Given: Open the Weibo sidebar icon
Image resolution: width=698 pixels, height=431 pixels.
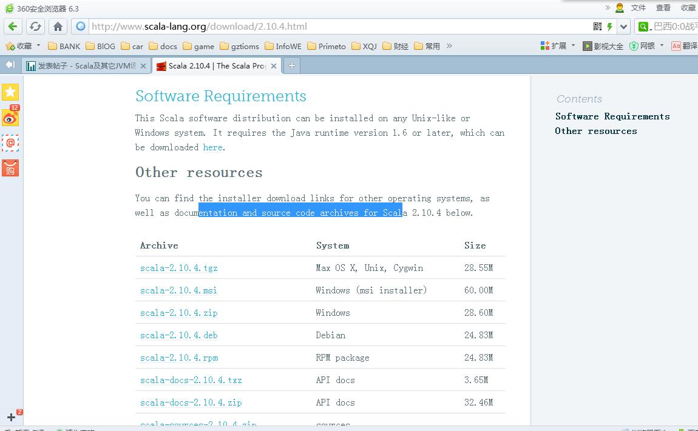Looking at the screenshot, I should click(x=10, y=117).
